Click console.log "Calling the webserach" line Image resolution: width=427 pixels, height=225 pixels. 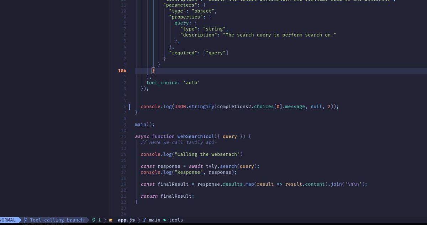(191, 154)
